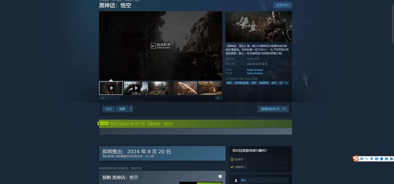394x184 pixels.
Task: Click 查看您的队列 view your queue button
Action: tap(273, 109)
